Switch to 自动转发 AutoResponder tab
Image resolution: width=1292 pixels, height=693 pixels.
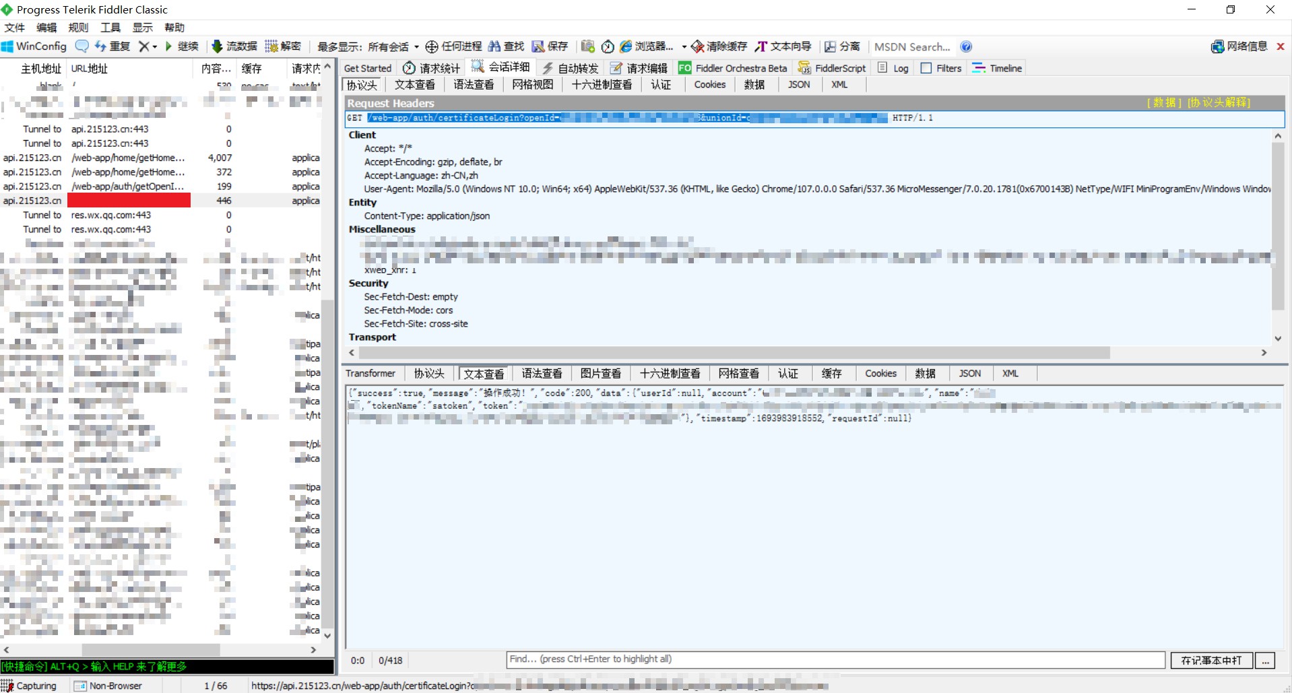point(570,68)
